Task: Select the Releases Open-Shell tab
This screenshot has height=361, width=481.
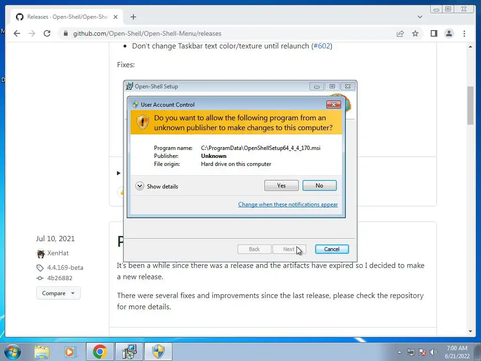Action: click(67, 17)
